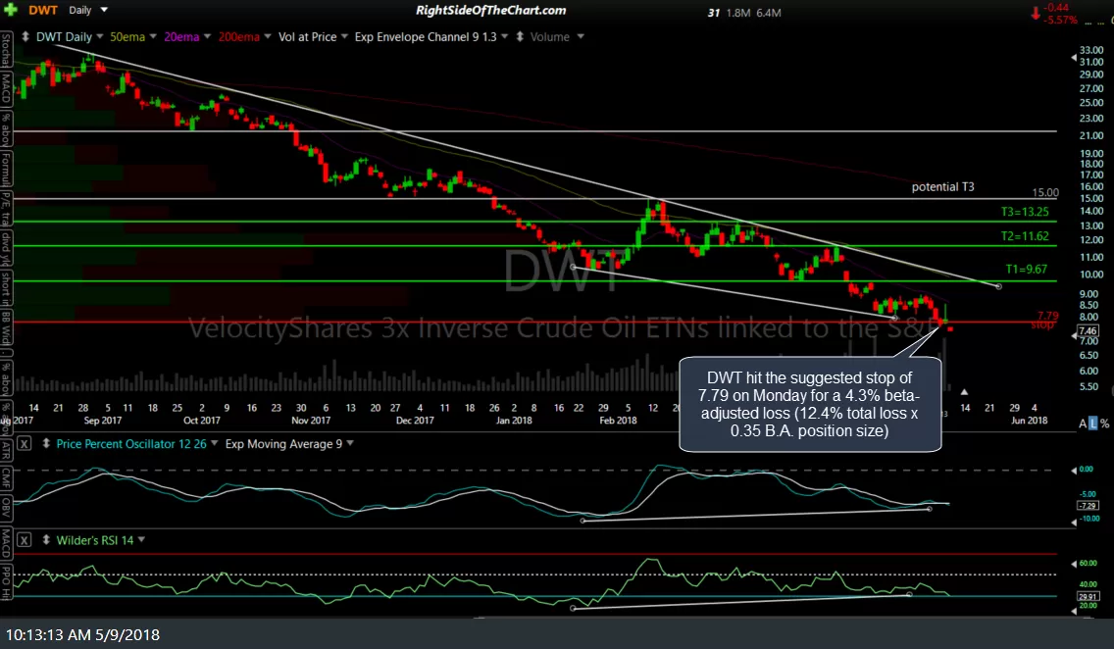Click the 7.46 current price tag
The width and height of the screenshot is (1114, 649).
click(x=1088, y=331)
